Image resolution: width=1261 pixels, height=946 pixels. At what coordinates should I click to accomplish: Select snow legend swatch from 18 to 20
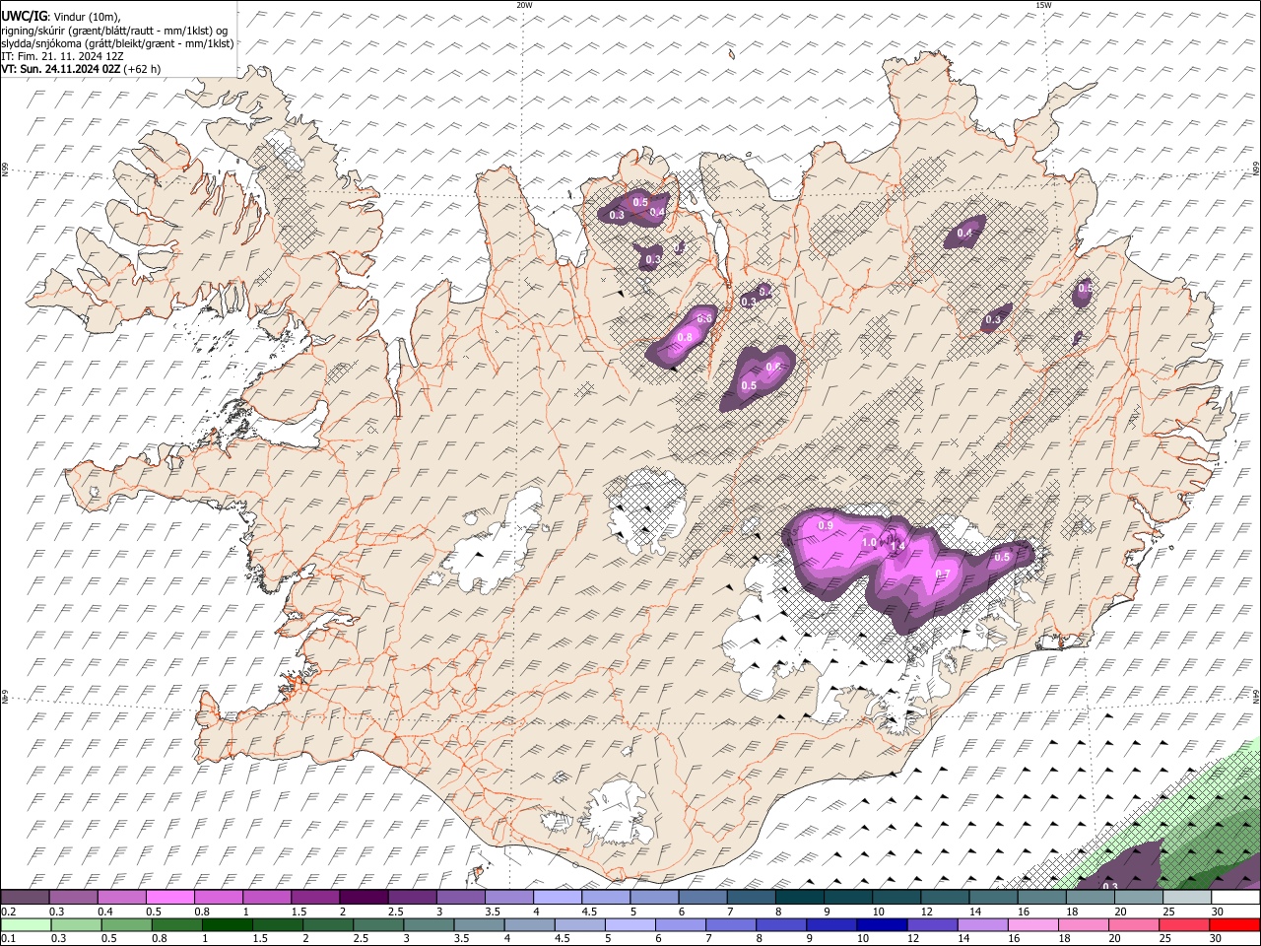1090,897
